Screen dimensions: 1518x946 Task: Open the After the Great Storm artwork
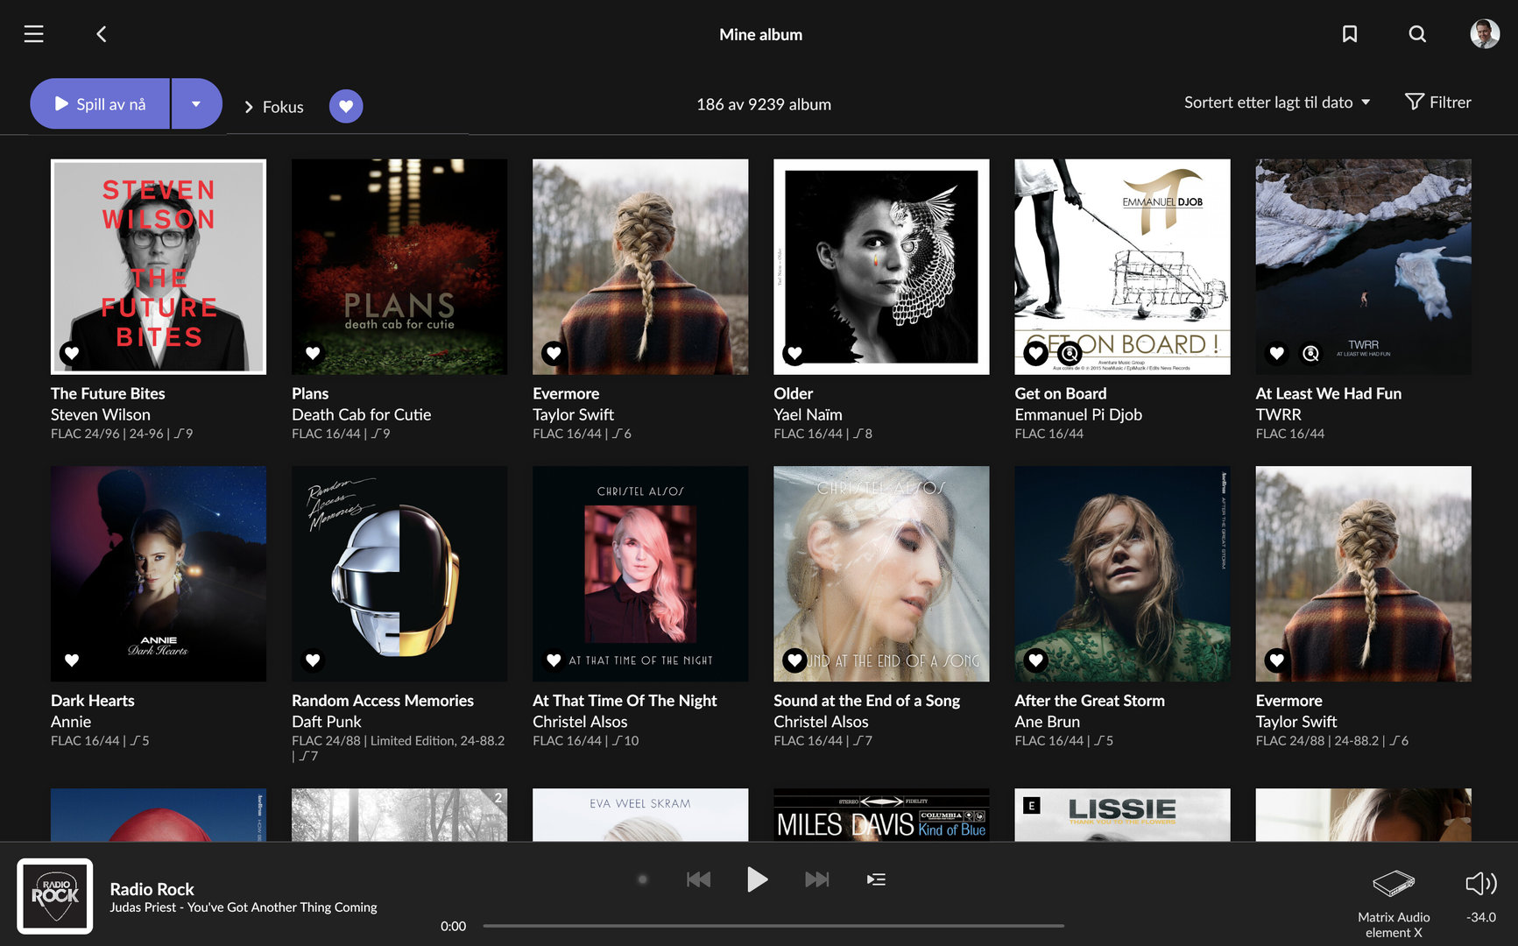tap(1122, 574)
